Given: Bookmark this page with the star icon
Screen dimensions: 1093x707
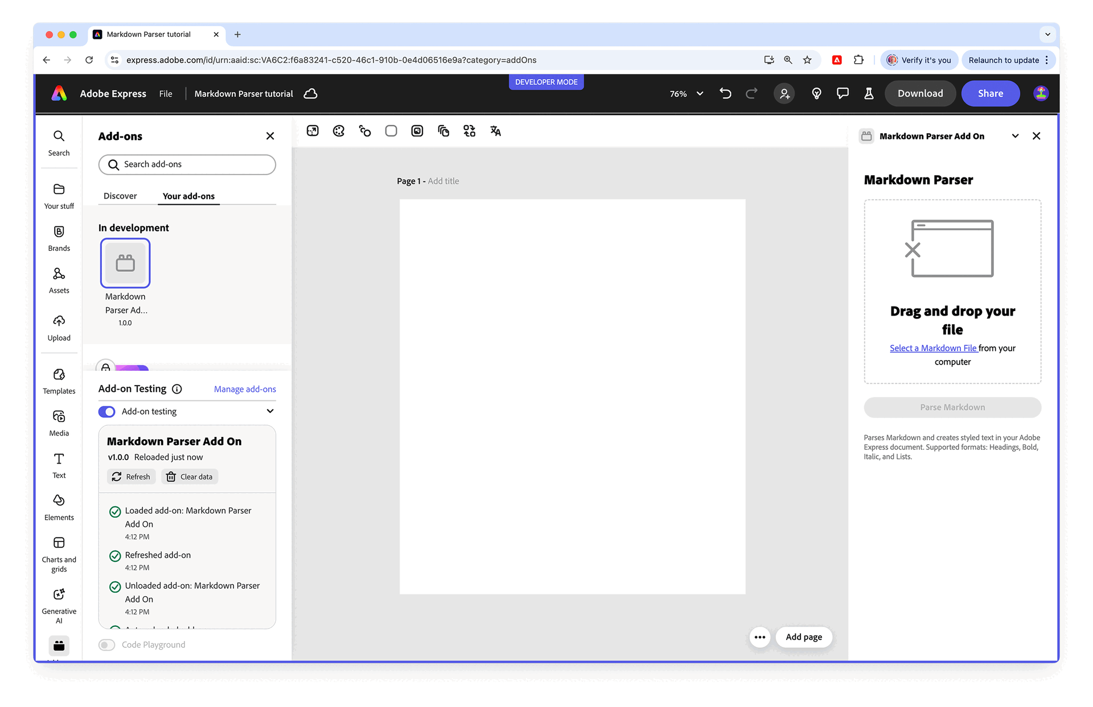Looking at the screenshot, I should click(x=807, y=60).
